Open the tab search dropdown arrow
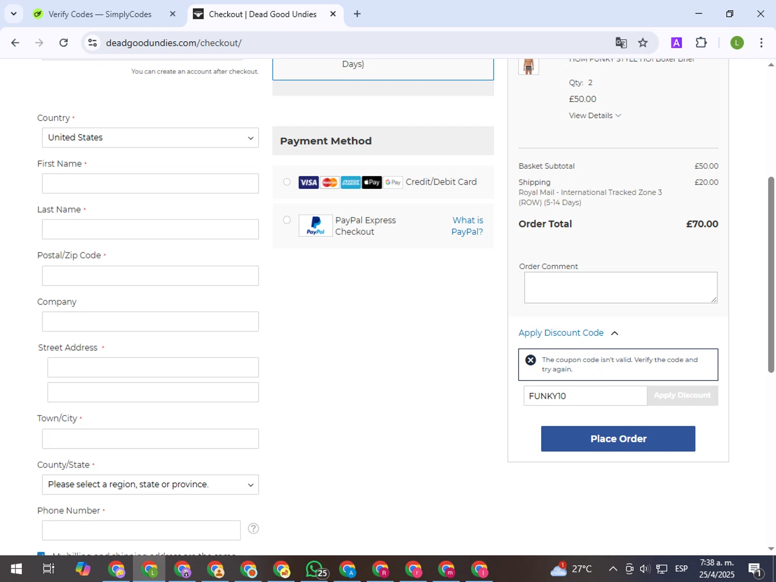Image resolution: width=776 pixels, height=582 pixels. point(13,14)
